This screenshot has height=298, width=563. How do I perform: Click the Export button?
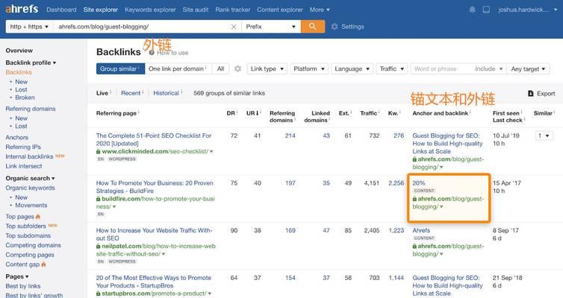[x=541, y=93]
